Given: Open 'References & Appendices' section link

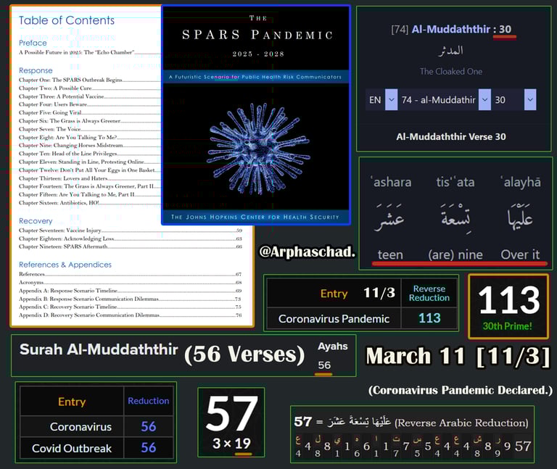Looking at the screenshot, I should click(x=65, y=265).
